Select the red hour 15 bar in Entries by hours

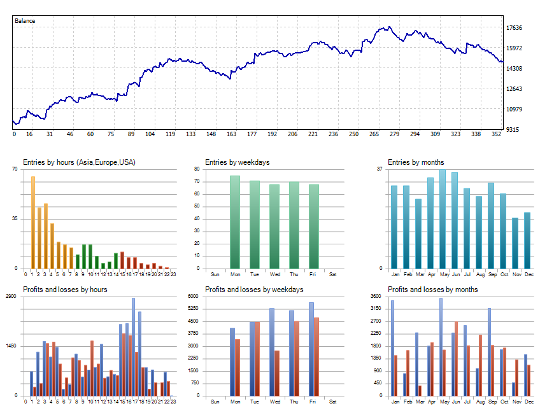pos(122,260)
